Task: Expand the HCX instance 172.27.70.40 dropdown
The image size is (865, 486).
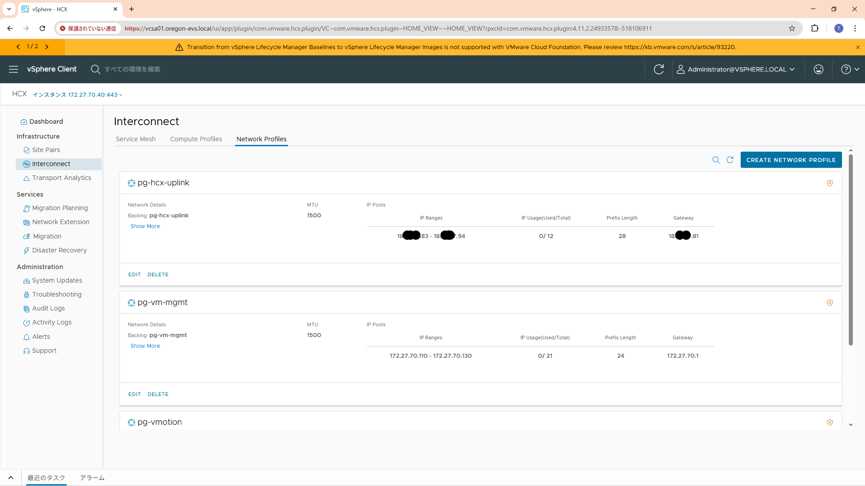Action: (x=77, y=94)
